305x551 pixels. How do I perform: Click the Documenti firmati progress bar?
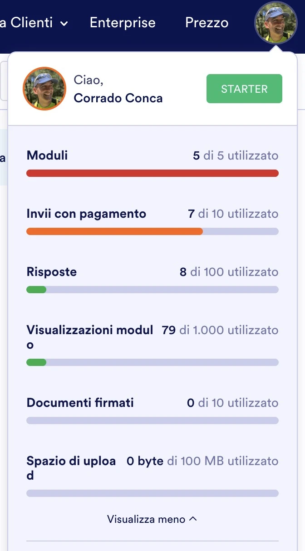(x=152, y=420)
